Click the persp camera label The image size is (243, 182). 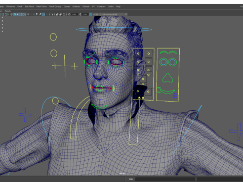click(x=121, y=173)
